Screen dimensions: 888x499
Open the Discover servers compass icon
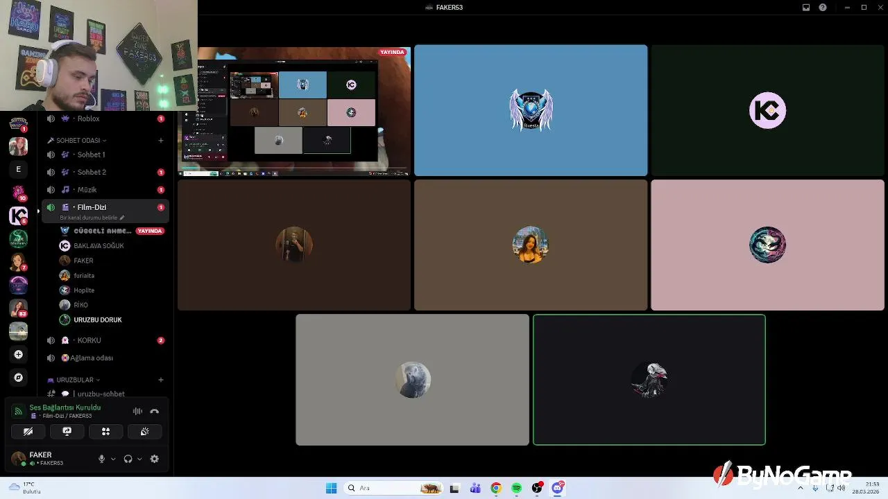[x=19, y=378]
